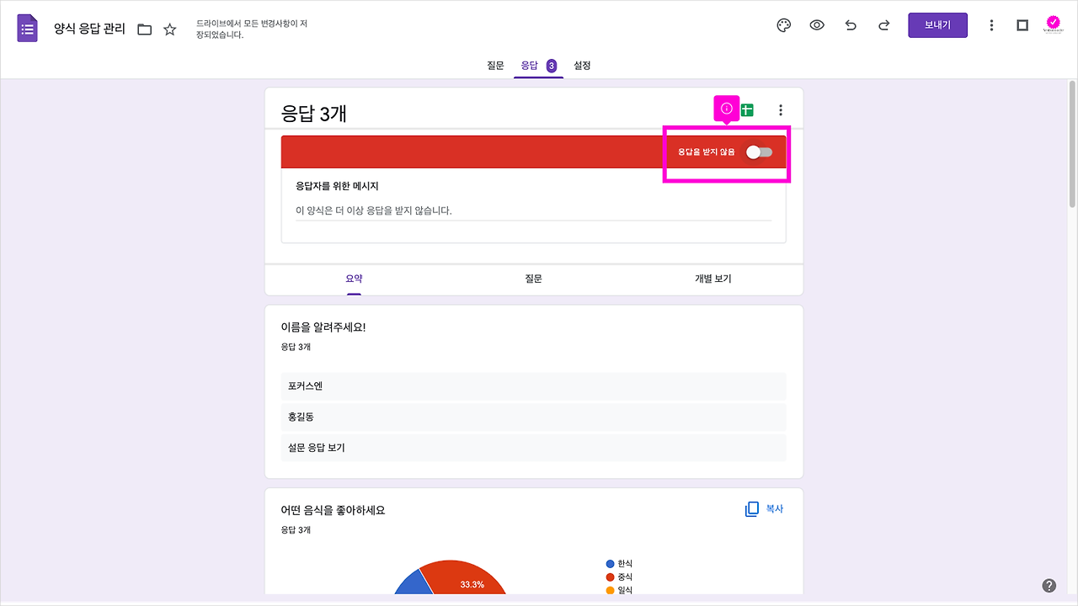Open the kebab menu next to 보내기
Viewport: 1078px width, 606px height.
(991, 25)
